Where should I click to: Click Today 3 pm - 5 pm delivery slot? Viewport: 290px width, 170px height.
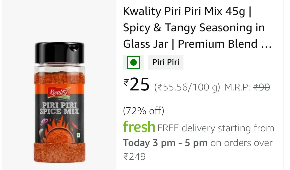(165, 143)
